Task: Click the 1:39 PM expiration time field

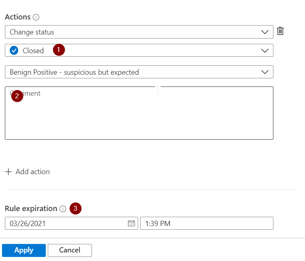Action: (x=207, y=223)
